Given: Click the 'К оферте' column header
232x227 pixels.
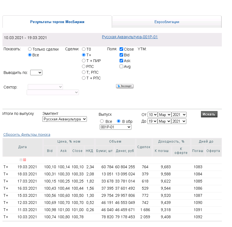Looking at the screenshot, I should (x=181, y=151).
